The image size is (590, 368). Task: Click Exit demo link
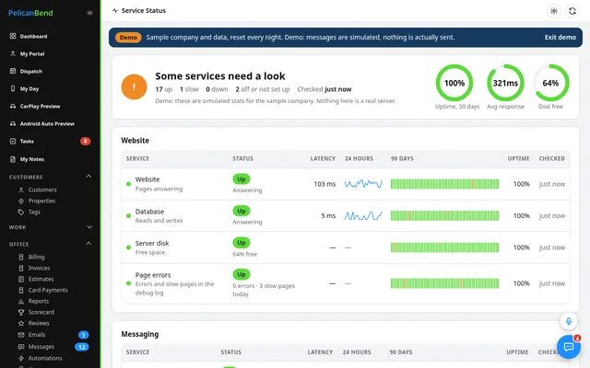[x=560, y=37]
